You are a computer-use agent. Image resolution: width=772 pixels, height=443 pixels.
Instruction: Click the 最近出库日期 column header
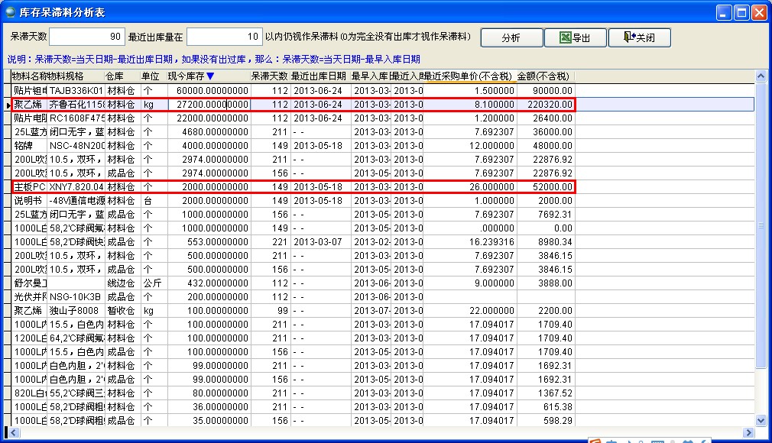pyautogui.click(x=319, y=76)
